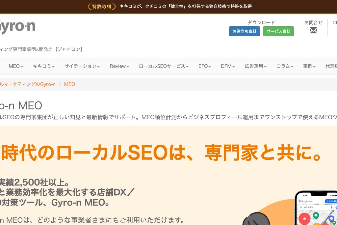Click the Gyro-n MEO page heading

[21, 106]
